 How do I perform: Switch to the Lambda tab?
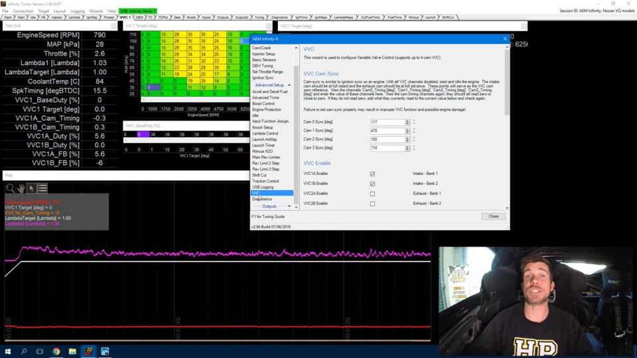pos(74,17)
